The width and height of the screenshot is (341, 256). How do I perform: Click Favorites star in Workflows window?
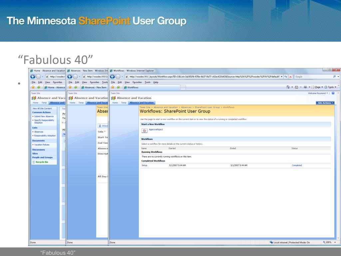click(113, 87)
